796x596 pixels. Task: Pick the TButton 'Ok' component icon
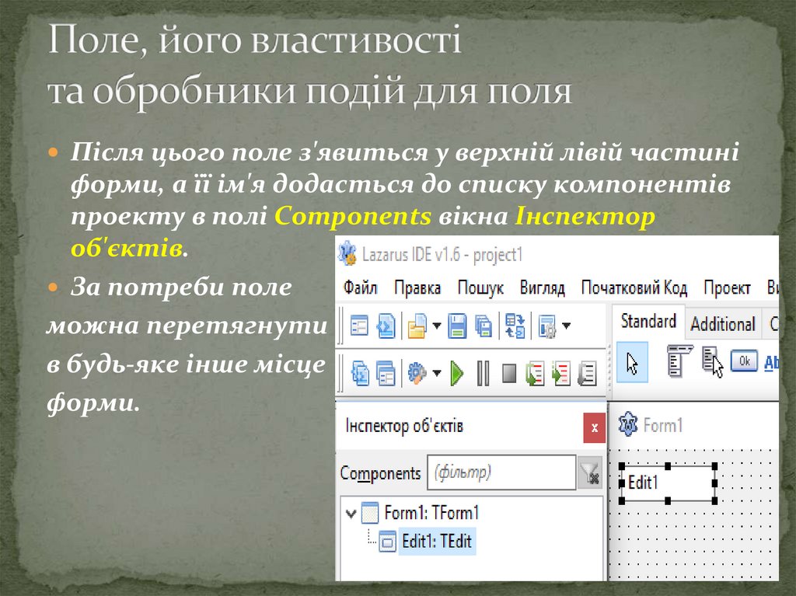pyautogui.click(x=744, y=362)
